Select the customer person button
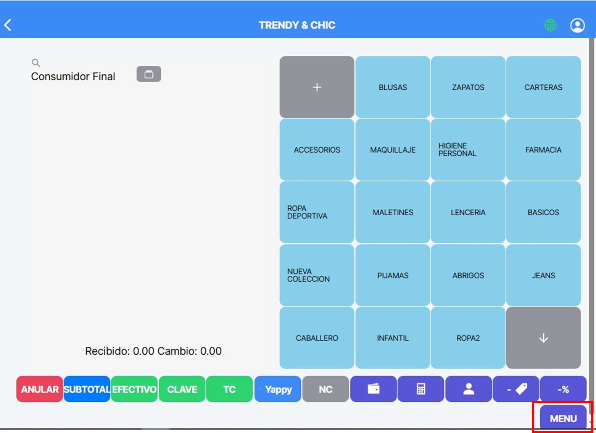 pyautogui.click(x=469, y=389)
